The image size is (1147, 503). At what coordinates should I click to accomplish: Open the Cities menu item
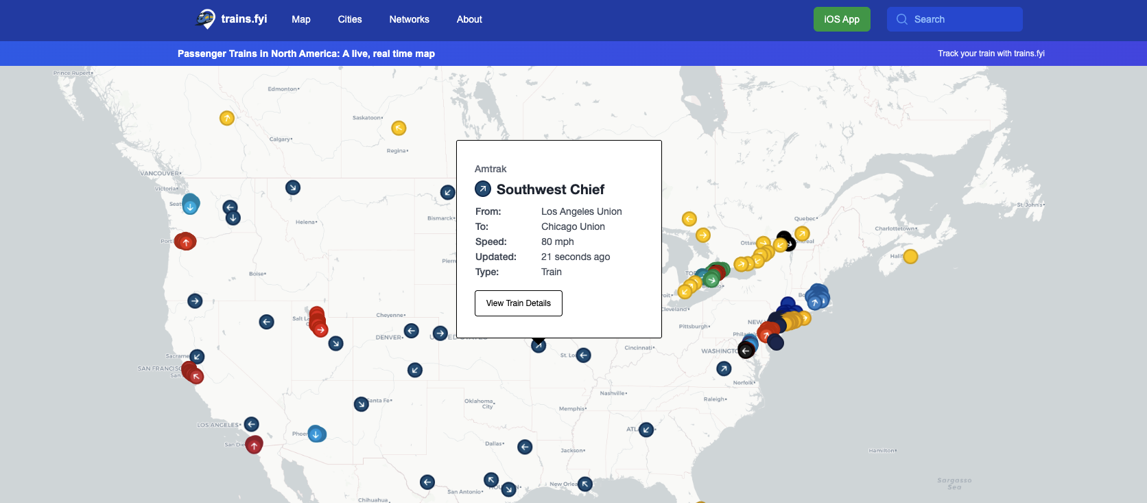pyautogui.click(x=350, y=19)
